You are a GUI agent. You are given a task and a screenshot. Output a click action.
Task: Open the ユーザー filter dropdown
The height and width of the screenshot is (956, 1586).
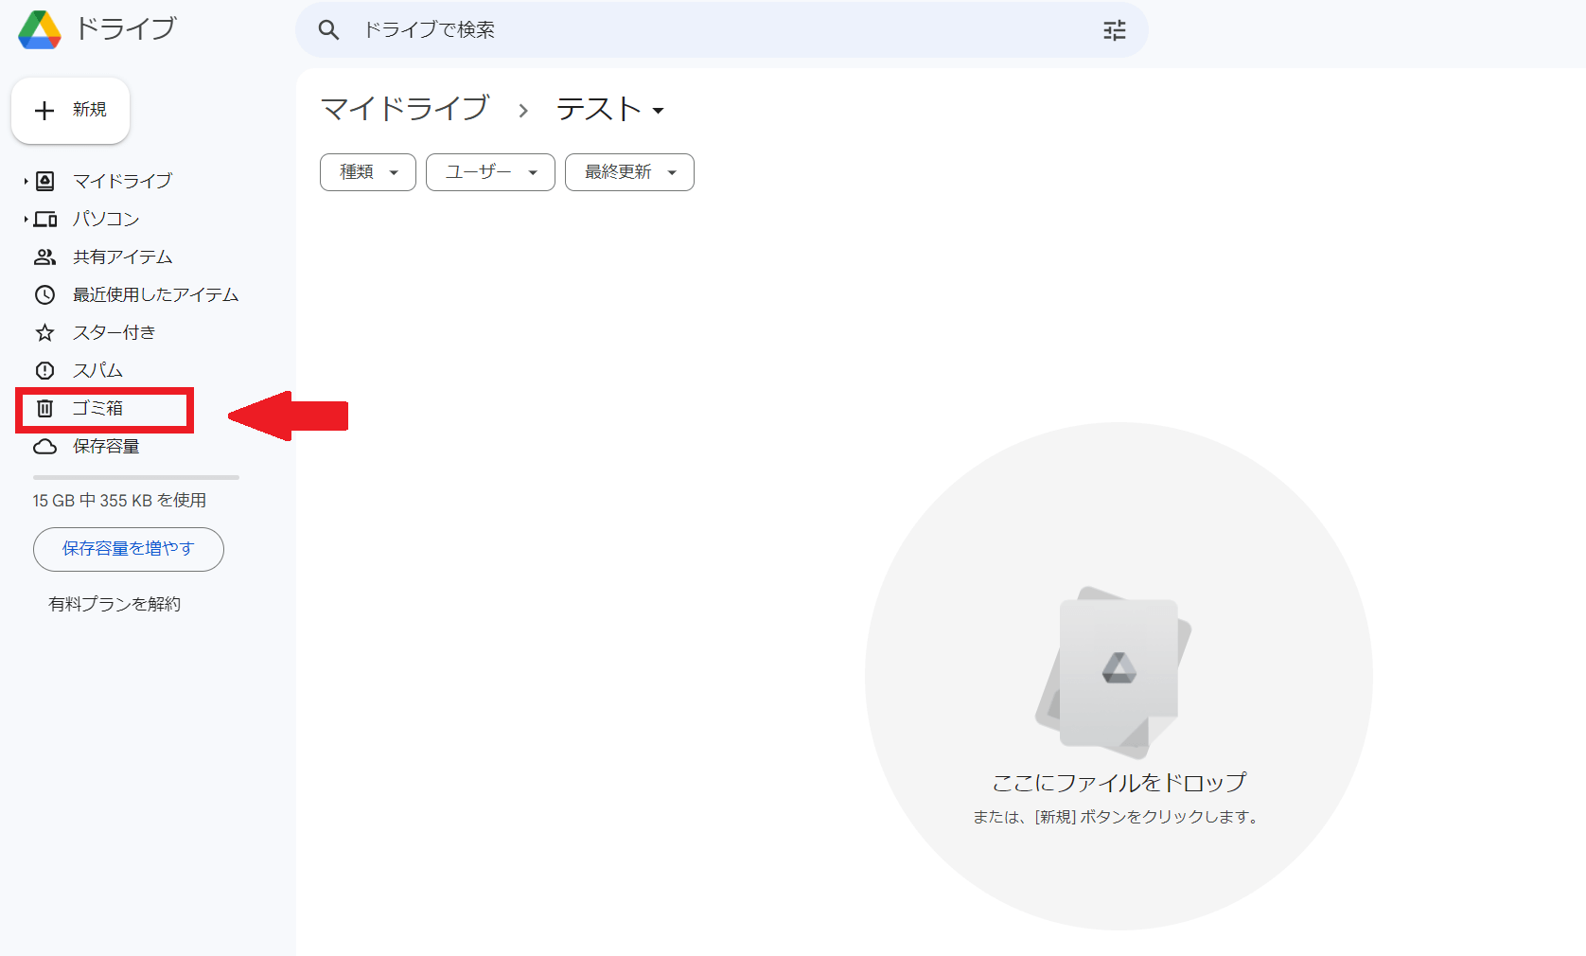coord(490,172)
